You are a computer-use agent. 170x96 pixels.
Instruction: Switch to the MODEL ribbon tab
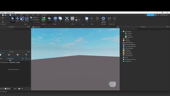[x=27, y=15]
